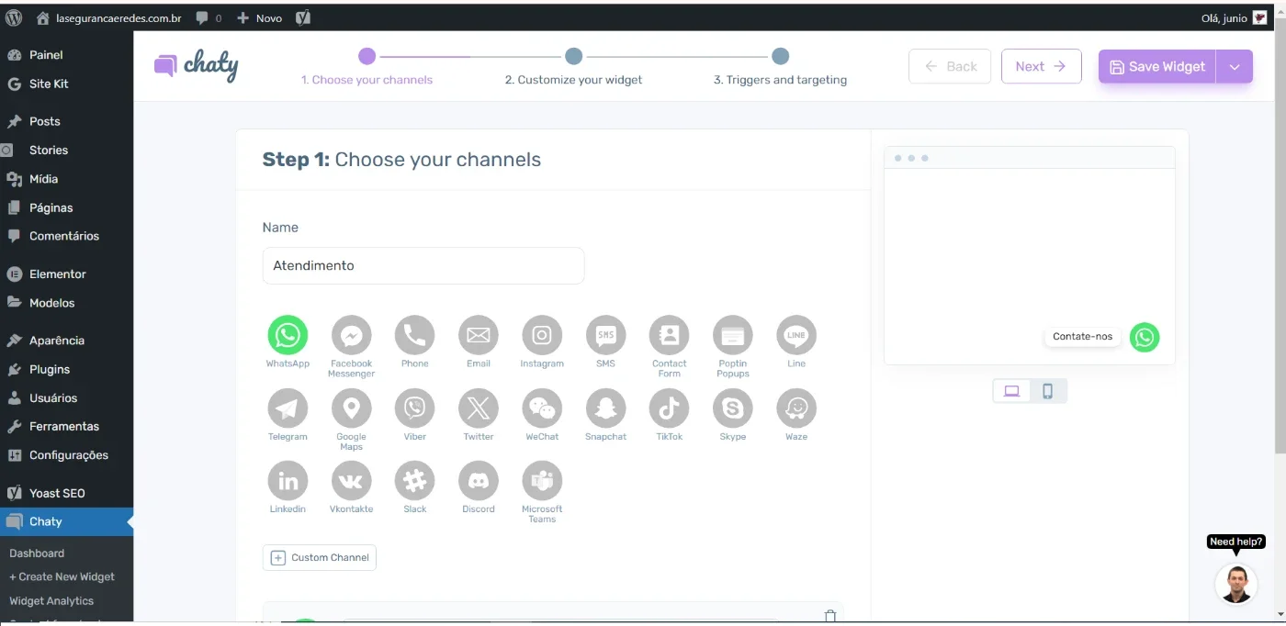Click the Custom Channel button
The height and width of the screenshot is (626, 1286).
click(x=320, y=557)
